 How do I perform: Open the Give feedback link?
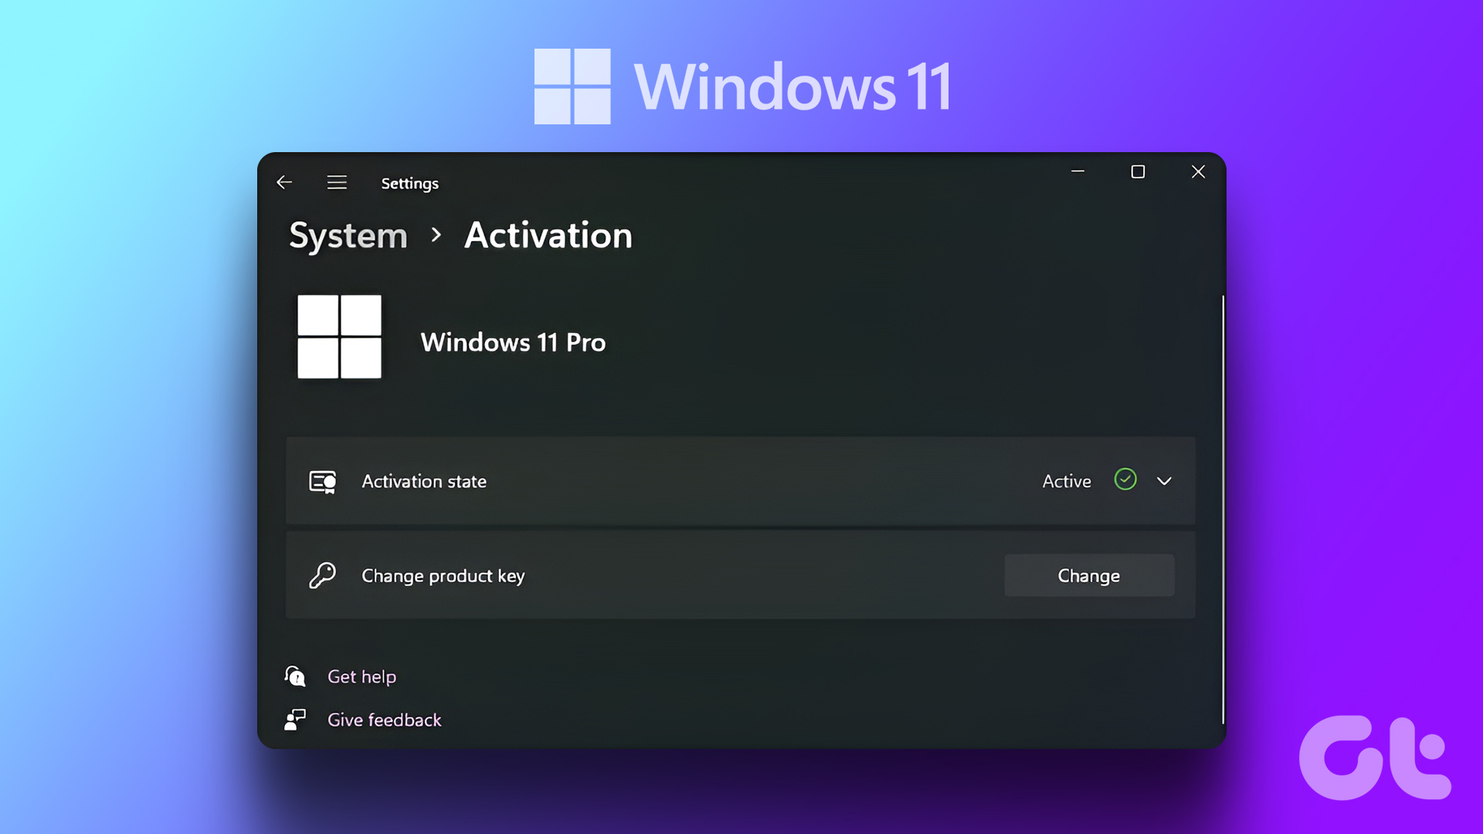[384, 720]
